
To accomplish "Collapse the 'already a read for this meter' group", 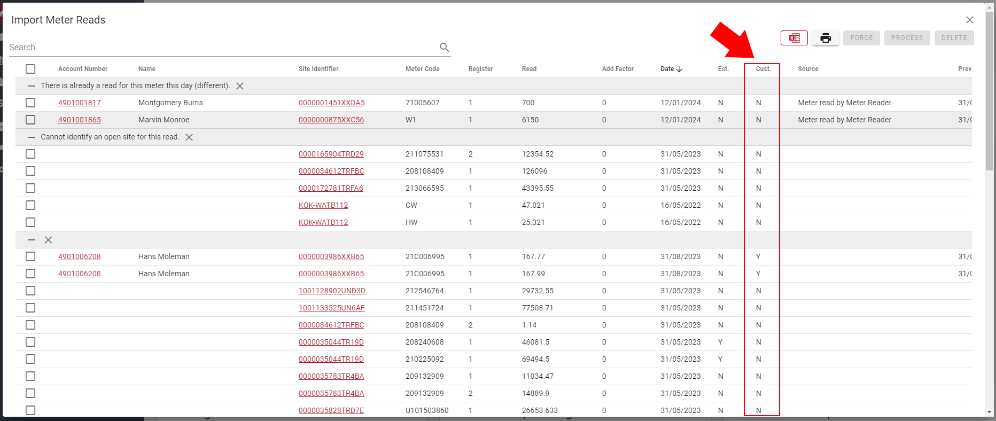I will 32,86.
